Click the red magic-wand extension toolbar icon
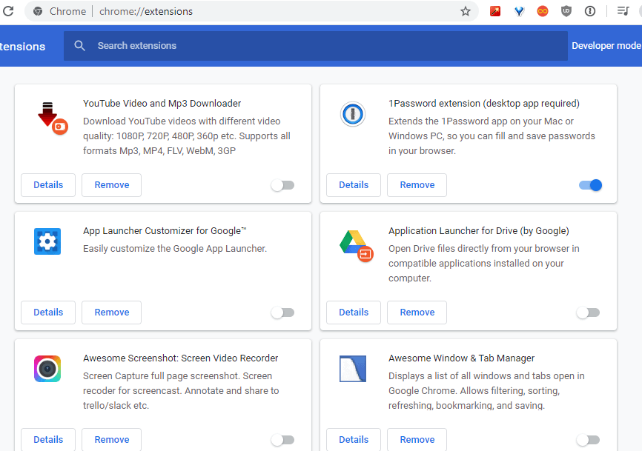The width and height of the screenshot is (642, 451). pyautogui.click(x=494, y=11)
